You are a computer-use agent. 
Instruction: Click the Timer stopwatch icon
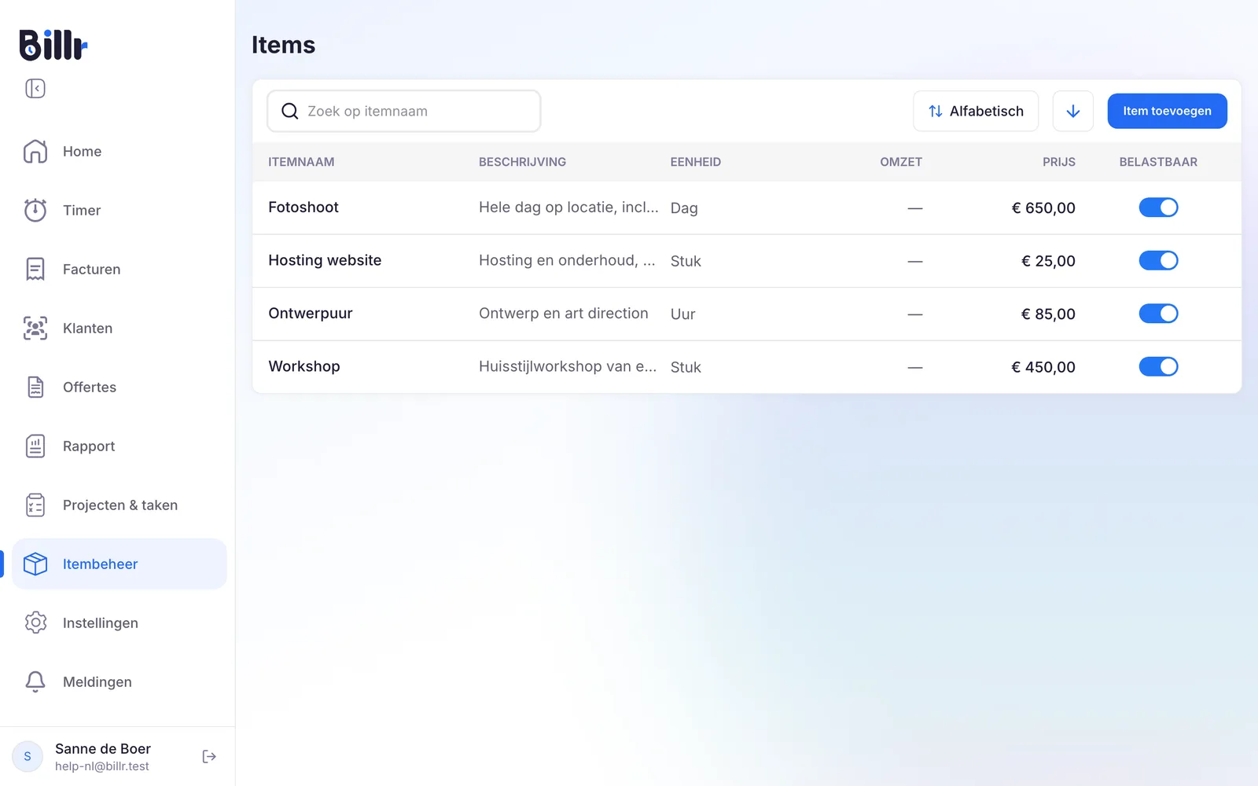[35, 210]
